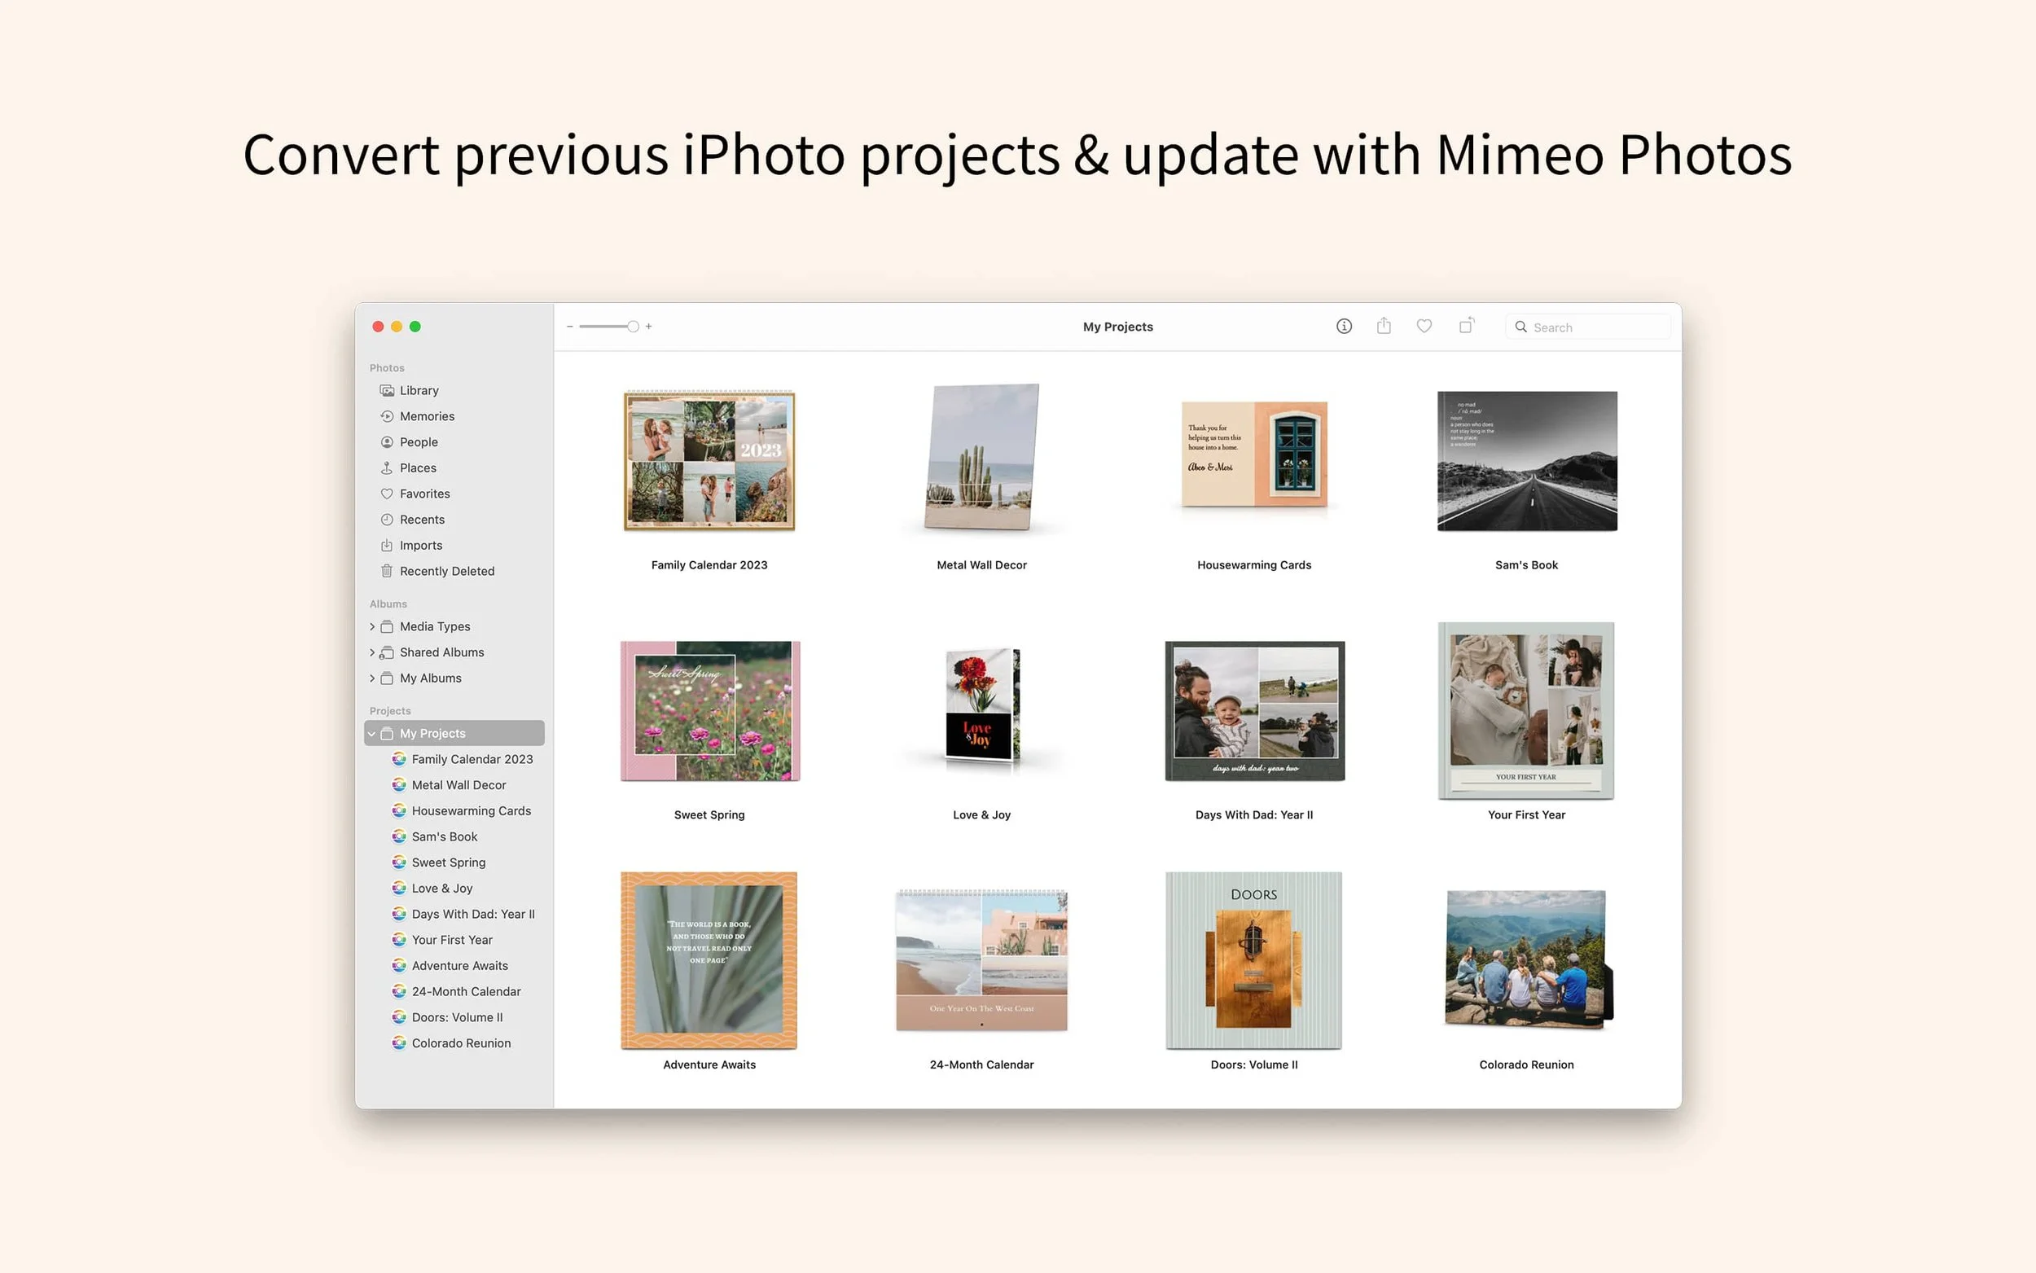The width and height of the screenshot is (2036, 1273).
Task: Click the Favorites heart icon in sidebar
Action: pos(387,494)
